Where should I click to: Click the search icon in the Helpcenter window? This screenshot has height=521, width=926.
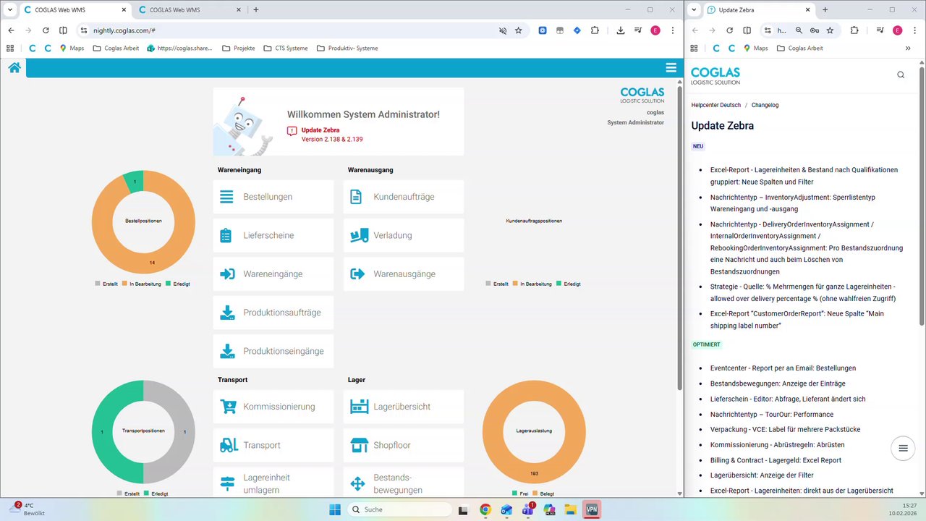[901, 75]
